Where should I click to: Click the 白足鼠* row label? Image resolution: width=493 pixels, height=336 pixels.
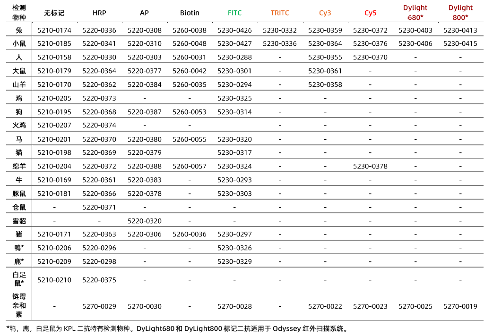[19, 279]
